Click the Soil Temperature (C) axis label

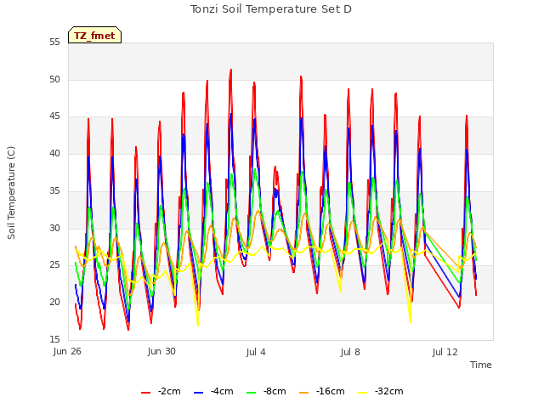pos(11,193)
